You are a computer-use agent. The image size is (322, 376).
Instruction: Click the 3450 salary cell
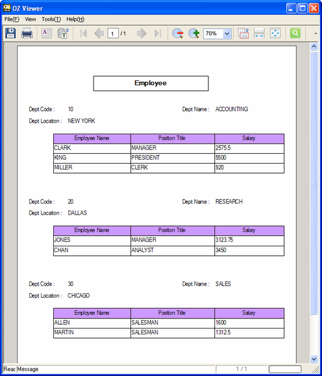[x=249, y=250]
